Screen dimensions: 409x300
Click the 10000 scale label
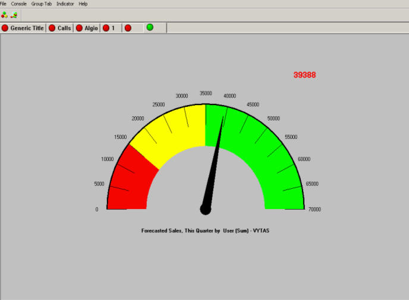coord(107,159)
